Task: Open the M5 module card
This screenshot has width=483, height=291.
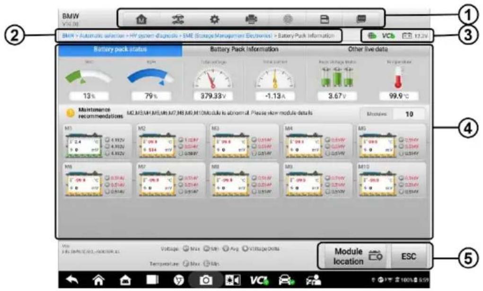Action: click(x=391, y=141)
